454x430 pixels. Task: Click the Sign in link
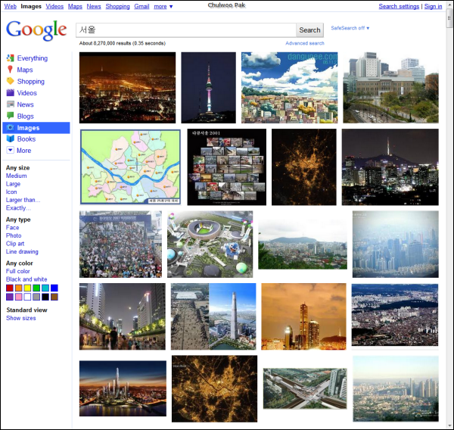pyautogui.click(x=434, y=6)
